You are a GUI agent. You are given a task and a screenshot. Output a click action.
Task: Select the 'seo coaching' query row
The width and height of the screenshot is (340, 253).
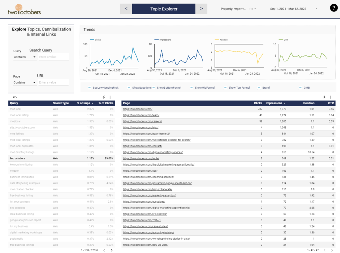[61, 208]
